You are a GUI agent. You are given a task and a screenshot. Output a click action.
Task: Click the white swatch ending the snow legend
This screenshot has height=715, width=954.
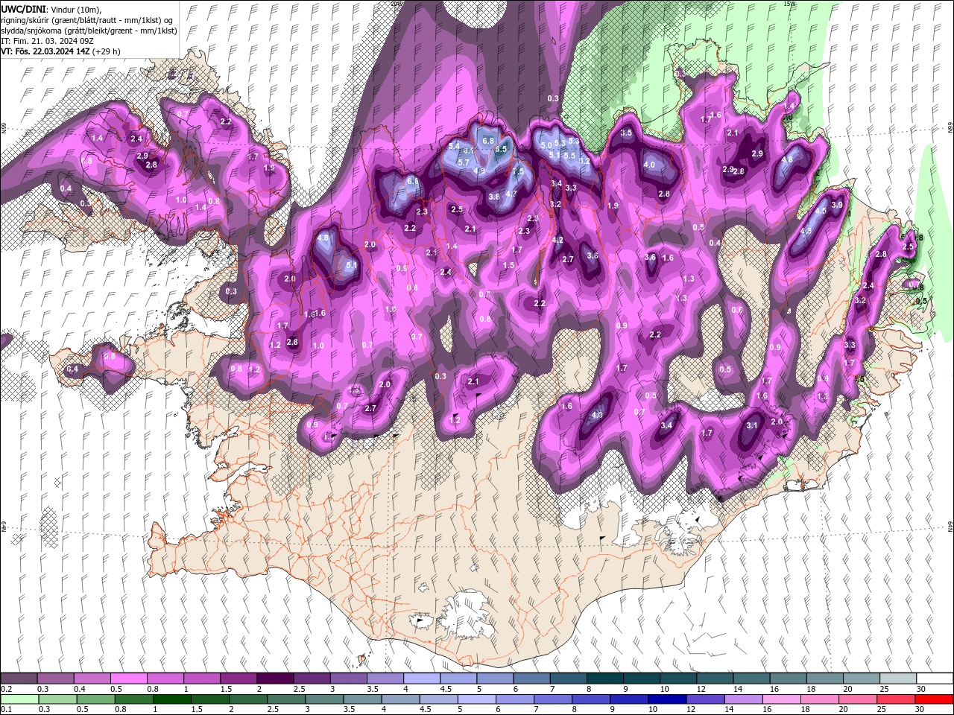935,679
